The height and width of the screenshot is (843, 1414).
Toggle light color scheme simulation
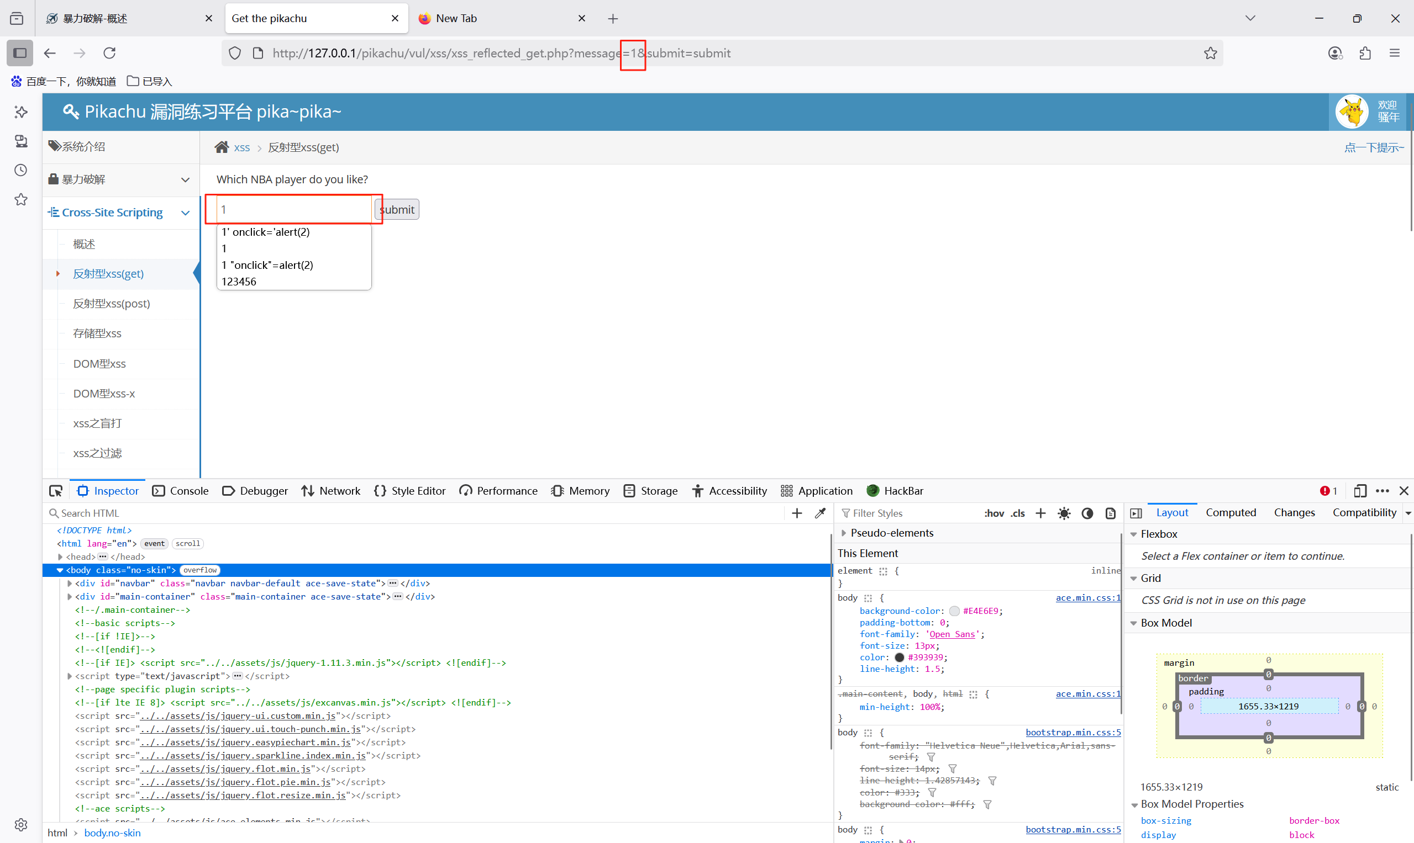(x=1064, y=513)
